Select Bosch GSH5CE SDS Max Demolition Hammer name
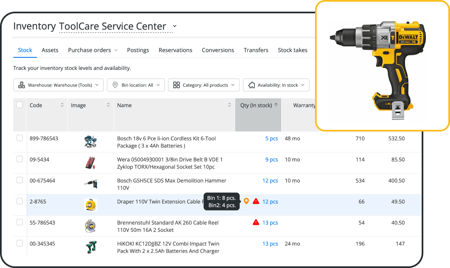This screenshot has width=450, height=268. pos(172,184)
